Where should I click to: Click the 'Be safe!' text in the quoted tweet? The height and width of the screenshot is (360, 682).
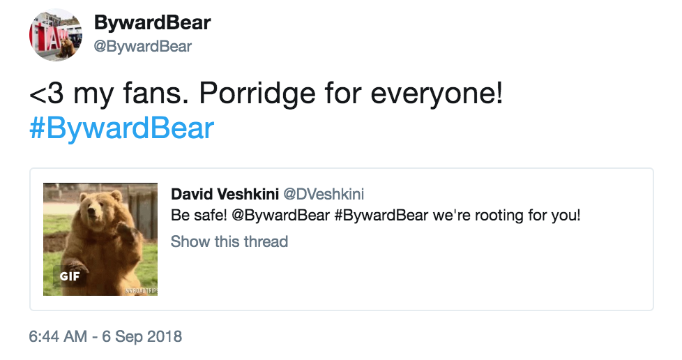pyautogui.click(x=198, y=215)
